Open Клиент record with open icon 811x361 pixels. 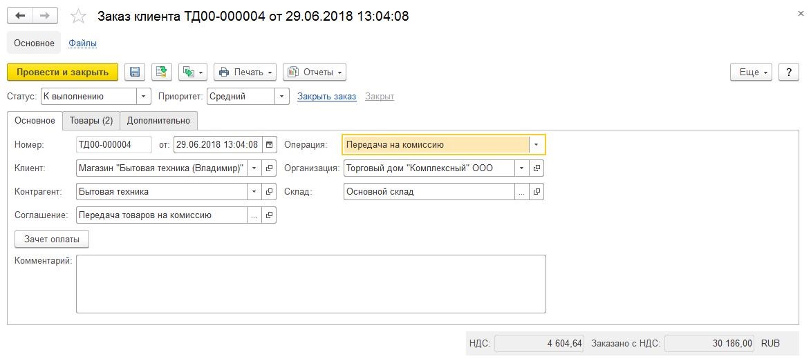pyautogui.click(x=269, y=168)
